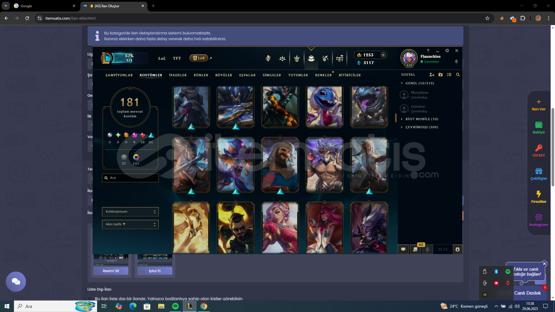Image resolution: width=555 pixels, height=312 pixels.
Task: Open the Fırsatlar lightning sidebar item
Action: pyautogui.click(x=539, y=197)
